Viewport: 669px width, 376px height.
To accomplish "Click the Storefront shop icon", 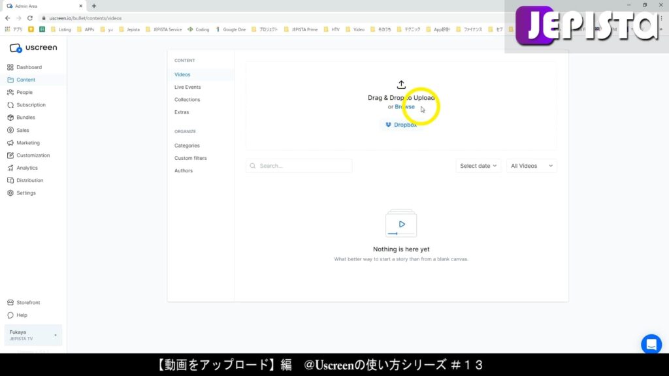I will 10,303.
